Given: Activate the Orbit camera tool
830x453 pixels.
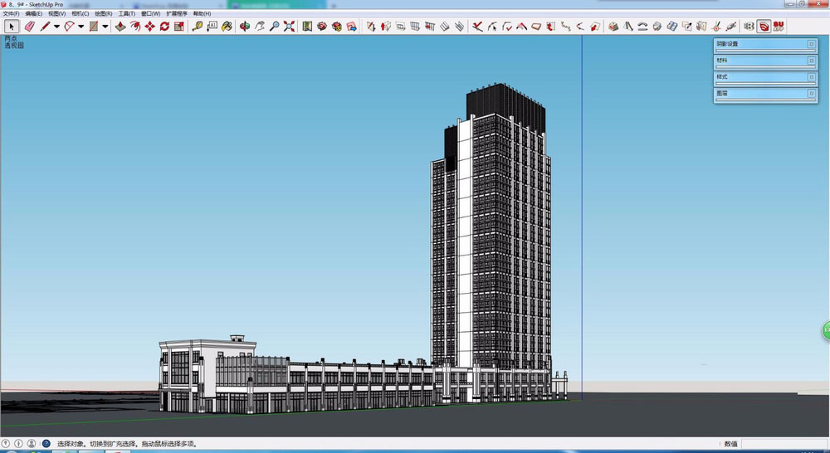Looking at the screenshot, I should (x=245, y=27).
